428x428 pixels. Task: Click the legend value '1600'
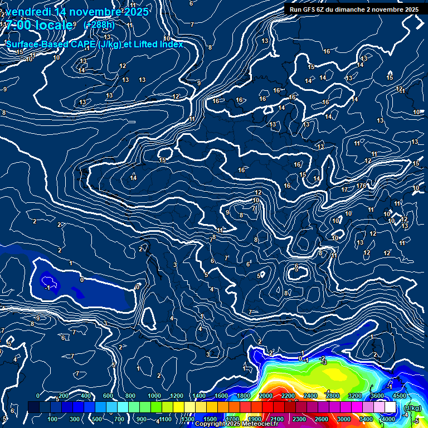[x=221, y=396]
